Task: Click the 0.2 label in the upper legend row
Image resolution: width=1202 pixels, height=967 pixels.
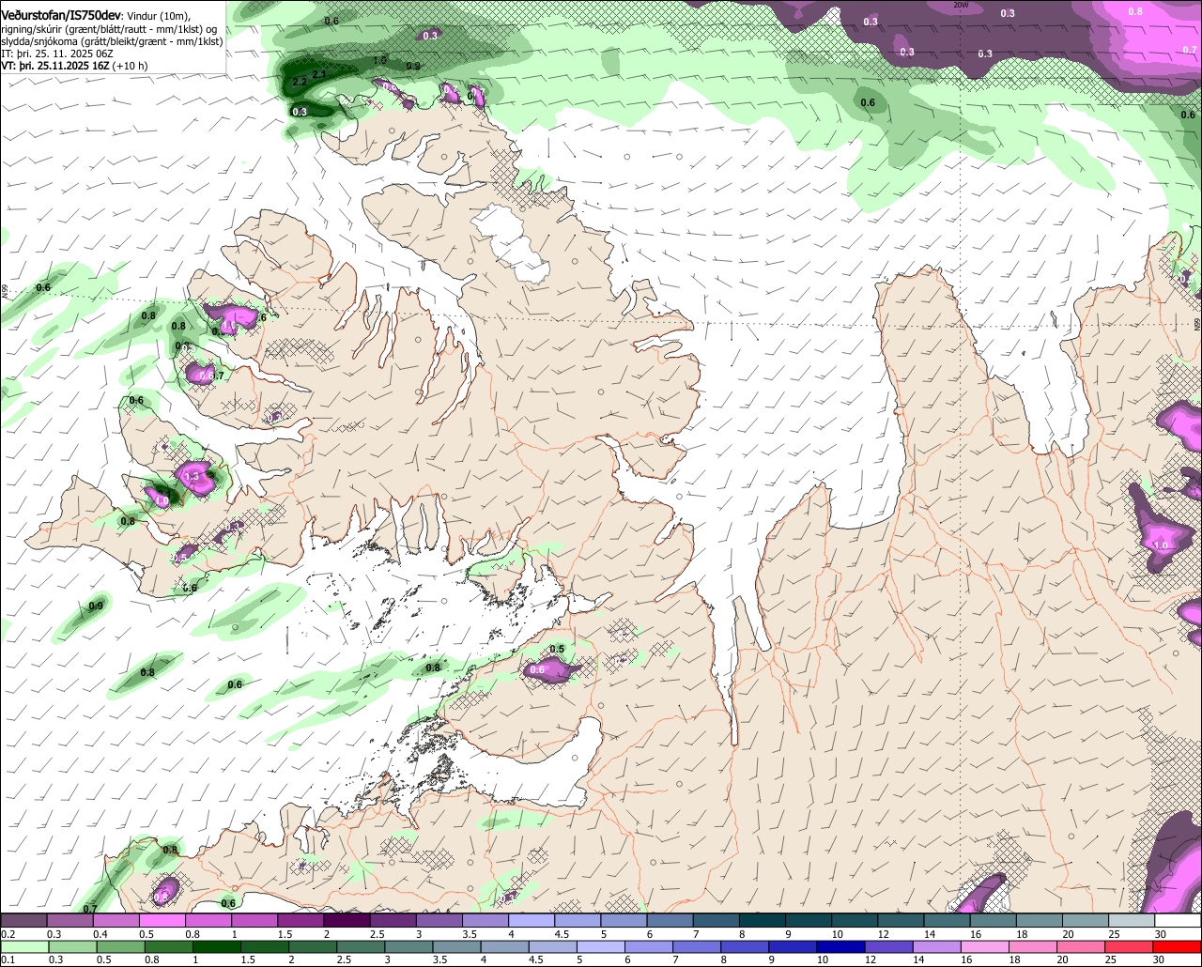Action: pyautogui.click(x=8, y=935)
